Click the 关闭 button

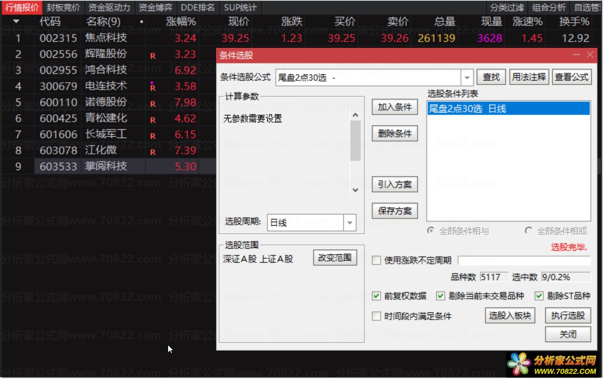[568, 334]
